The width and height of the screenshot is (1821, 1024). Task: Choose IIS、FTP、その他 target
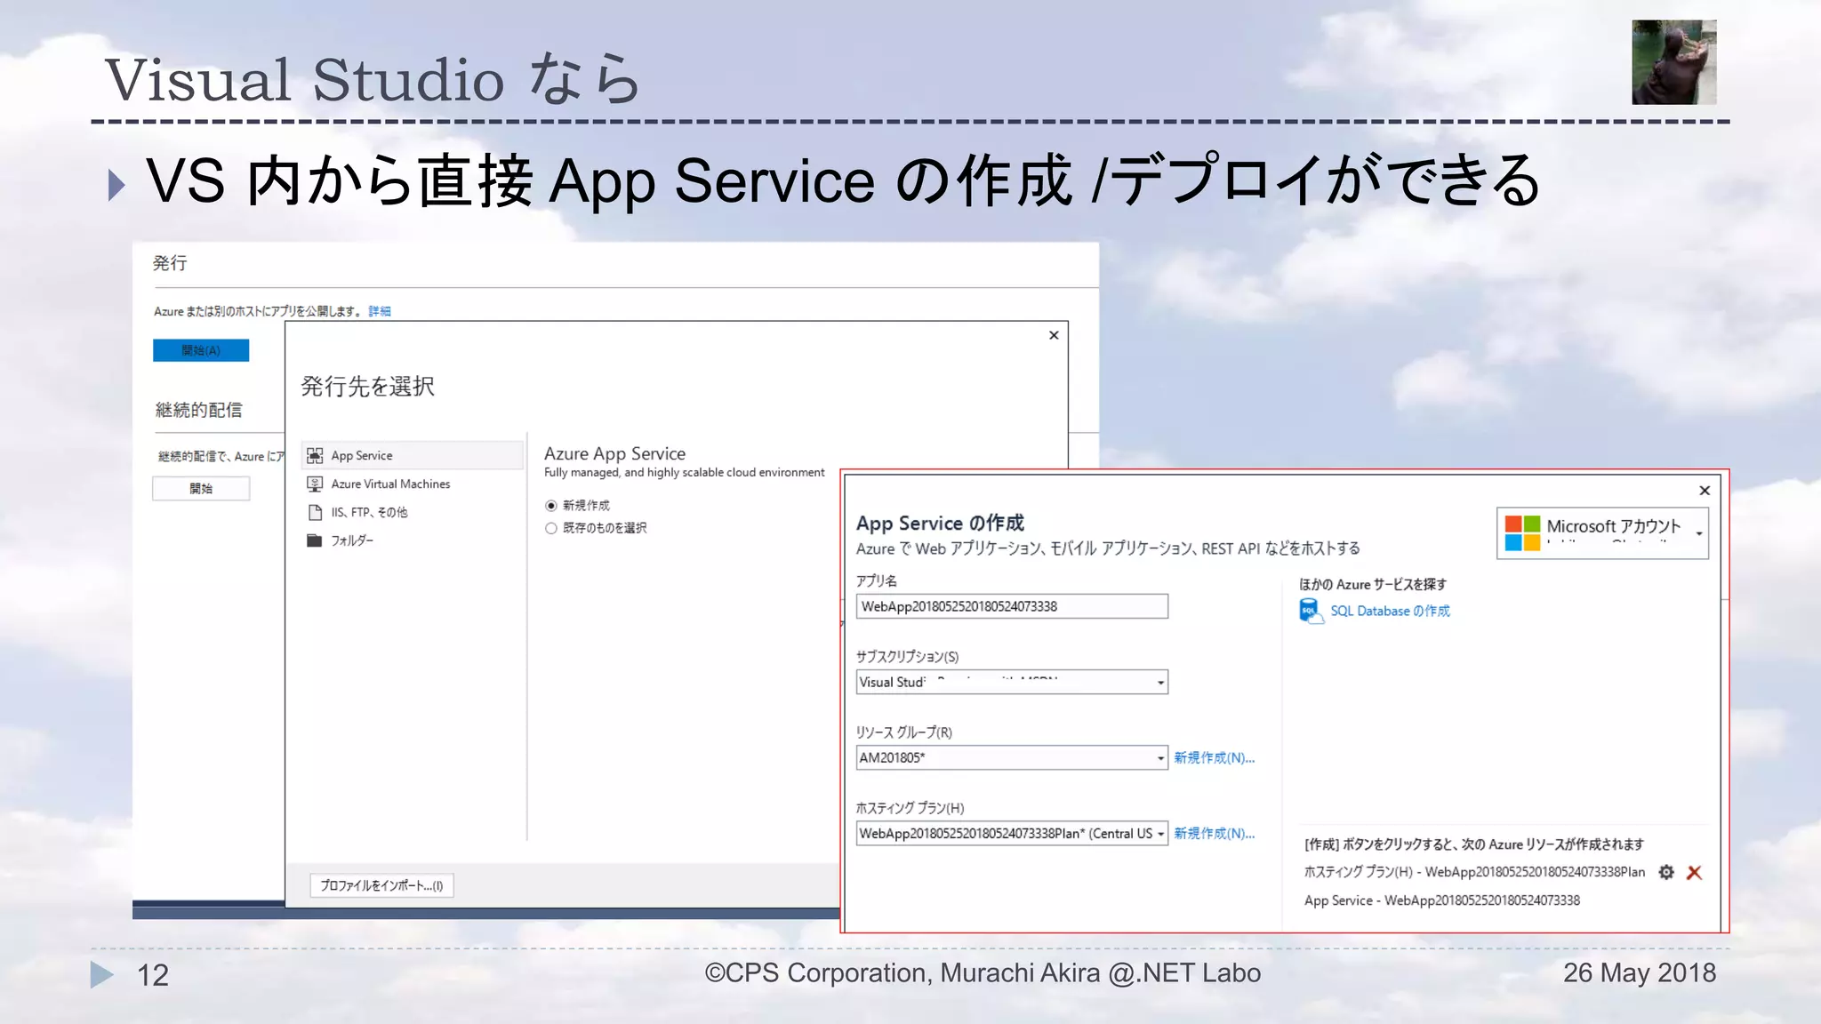pos(412,513)
